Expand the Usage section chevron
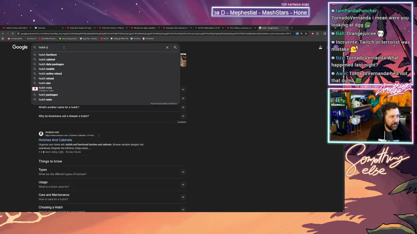The width and height of the screenshot is (417, 234). pos(183,185)
